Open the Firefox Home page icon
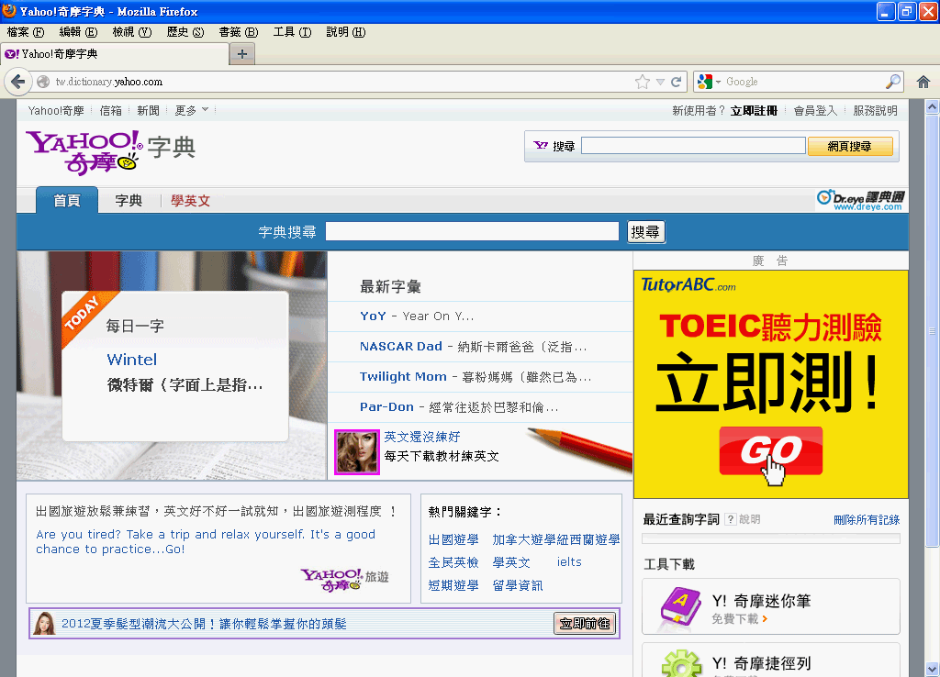Screen dimensions: 940x677 [x=923, y=82]
